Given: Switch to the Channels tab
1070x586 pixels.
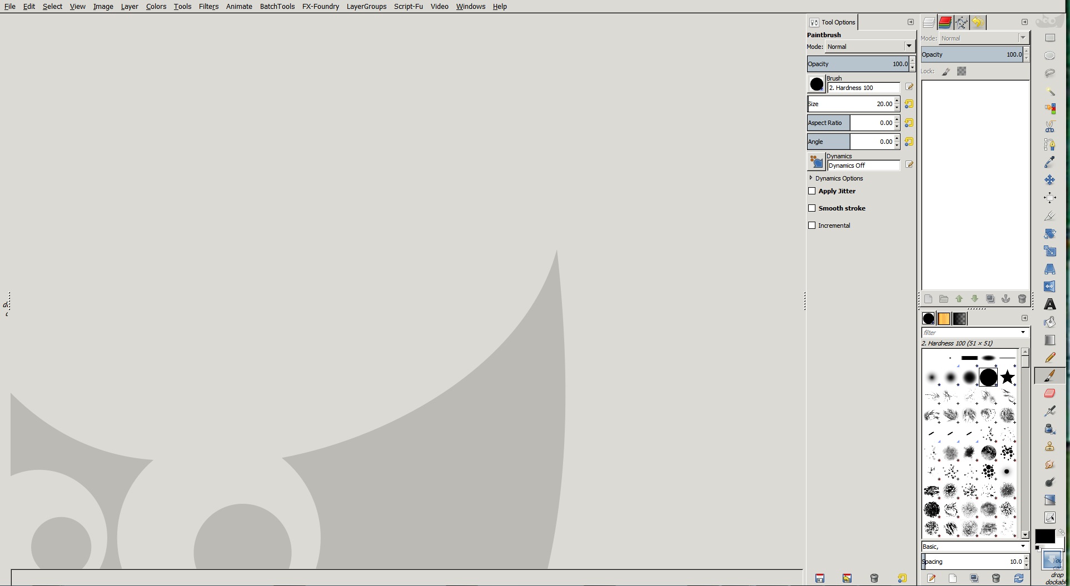Looking at the screenshot, I should (945, 22).
